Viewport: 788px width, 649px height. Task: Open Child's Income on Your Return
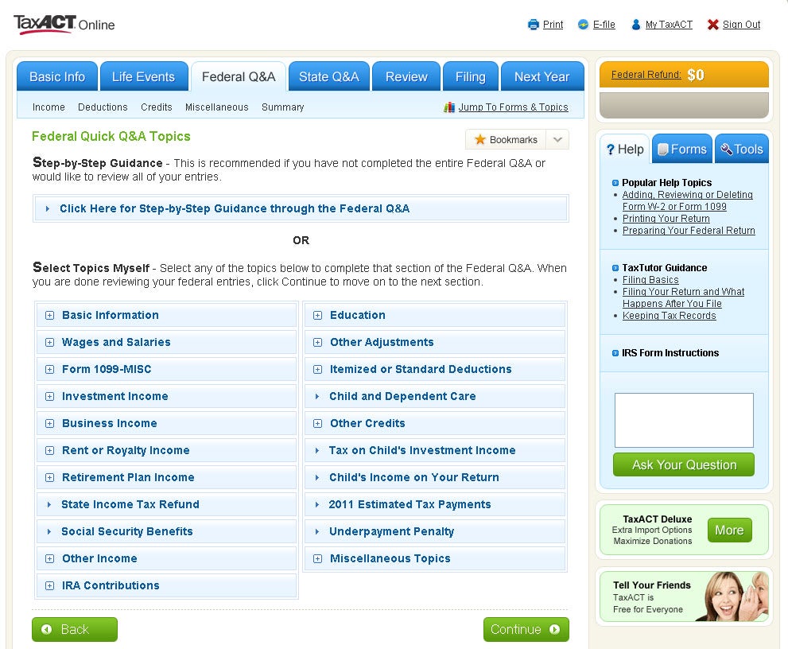tap(435, 477)
